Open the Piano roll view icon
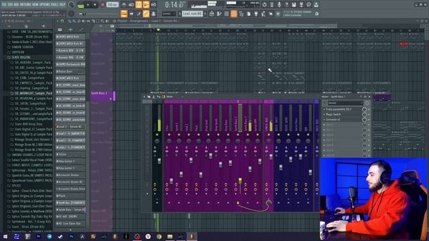This screenshot has height=241, width=429. tap(219, 13)
